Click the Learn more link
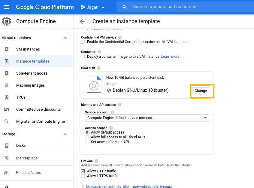 [170, 57]
